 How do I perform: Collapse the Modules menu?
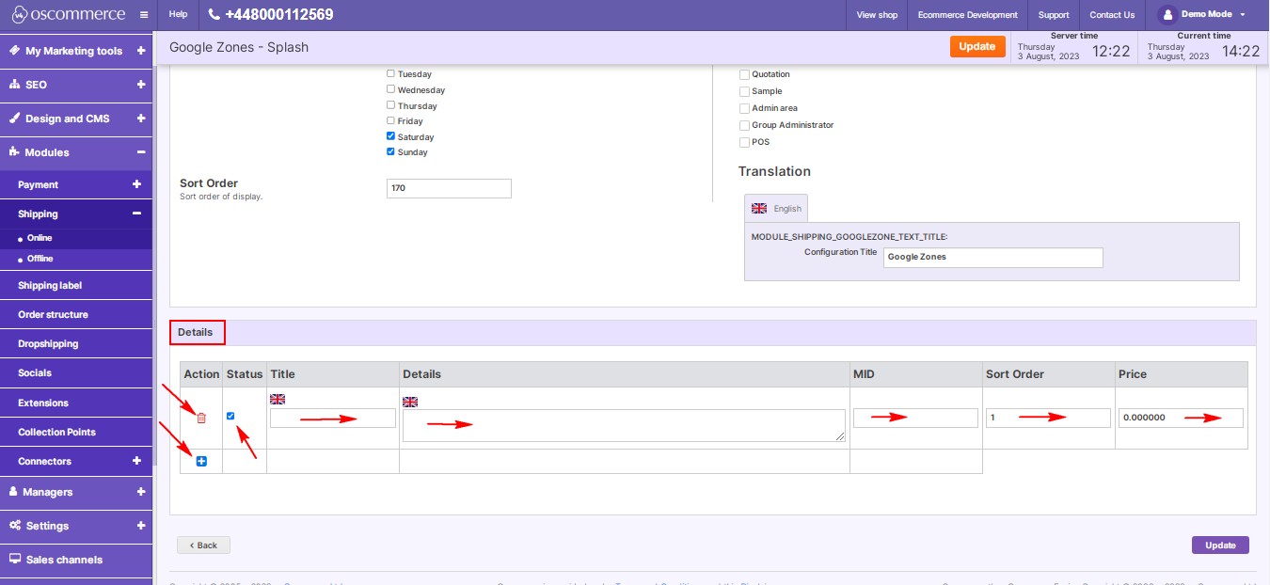point(141,152)
